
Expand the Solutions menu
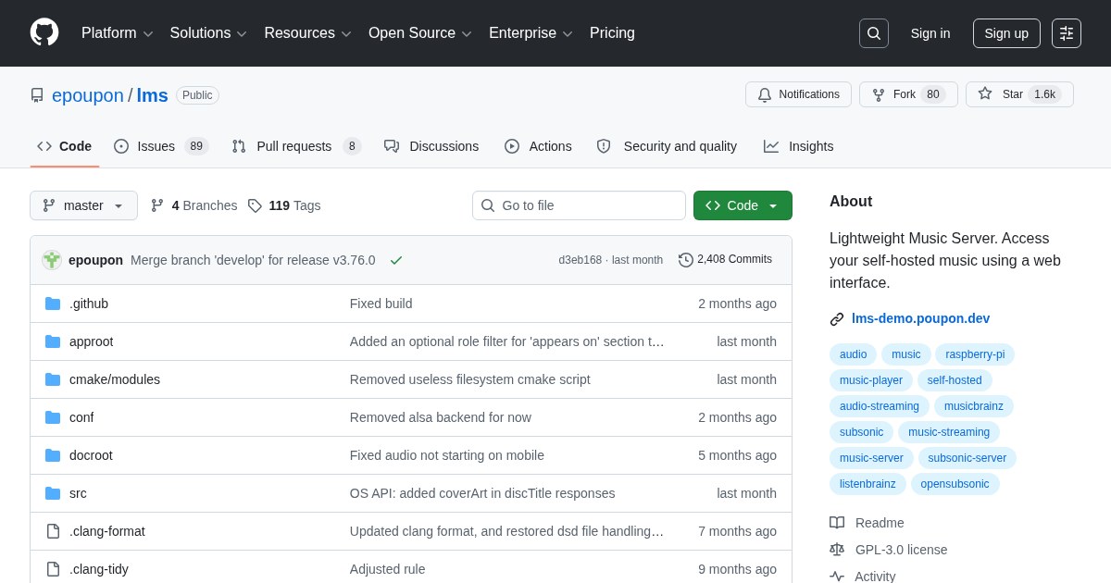coord(208,33)
